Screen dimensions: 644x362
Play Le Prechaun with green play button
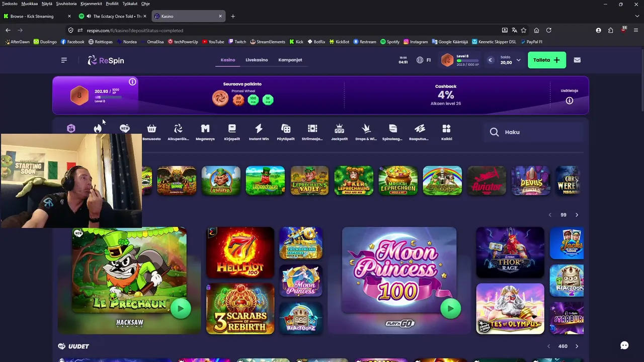tap(181, 309)
